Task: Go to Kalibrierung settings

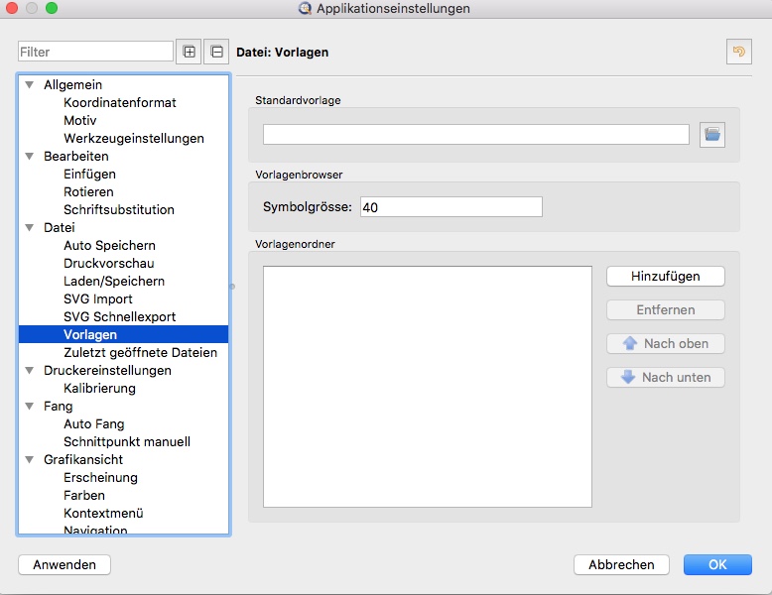Action: (99, 388)
